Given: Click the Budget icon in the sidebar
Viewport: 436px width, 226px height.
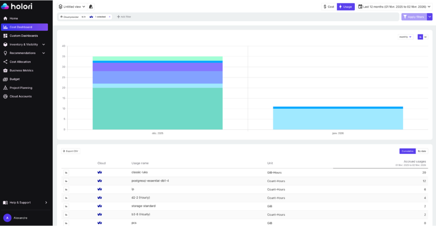Looking at the screenshot, I should point(6,79).
